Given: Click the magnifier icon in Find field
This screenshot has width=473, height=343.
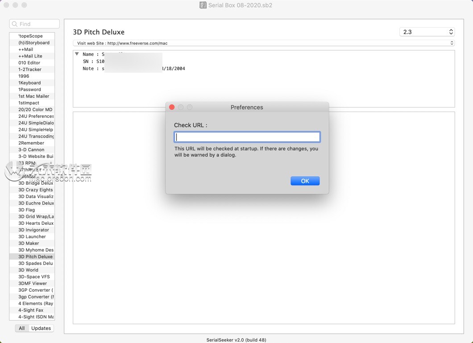Looking at the screenshot, I should pos(14,24).
